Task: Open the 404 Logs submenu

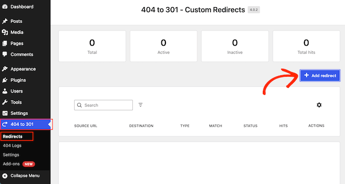Action: coord(12,146)
